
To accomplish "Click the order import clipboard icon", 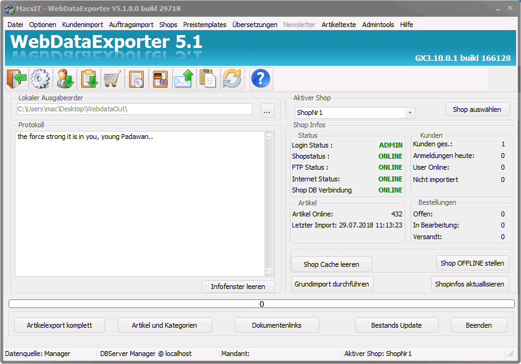I will click(x=88, y=79).
